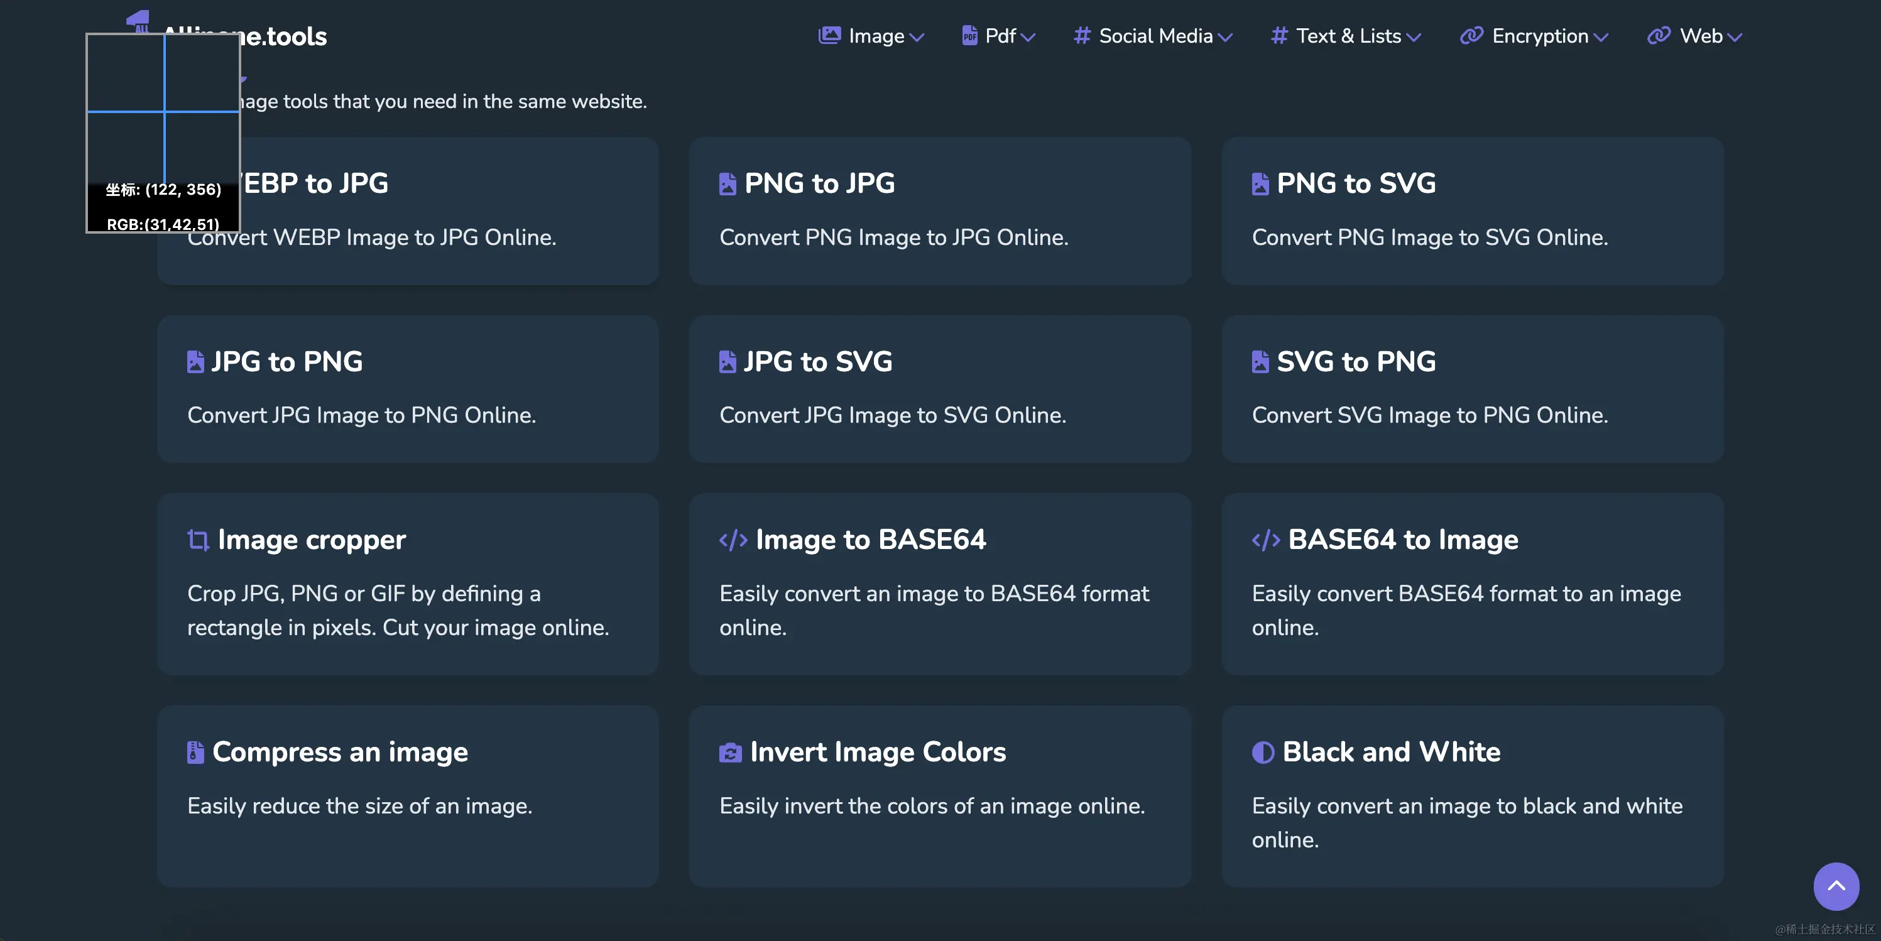1881x941 pixels.
Task: Click the half-circle icon beside Black and White
Action: click(1263, 752)
